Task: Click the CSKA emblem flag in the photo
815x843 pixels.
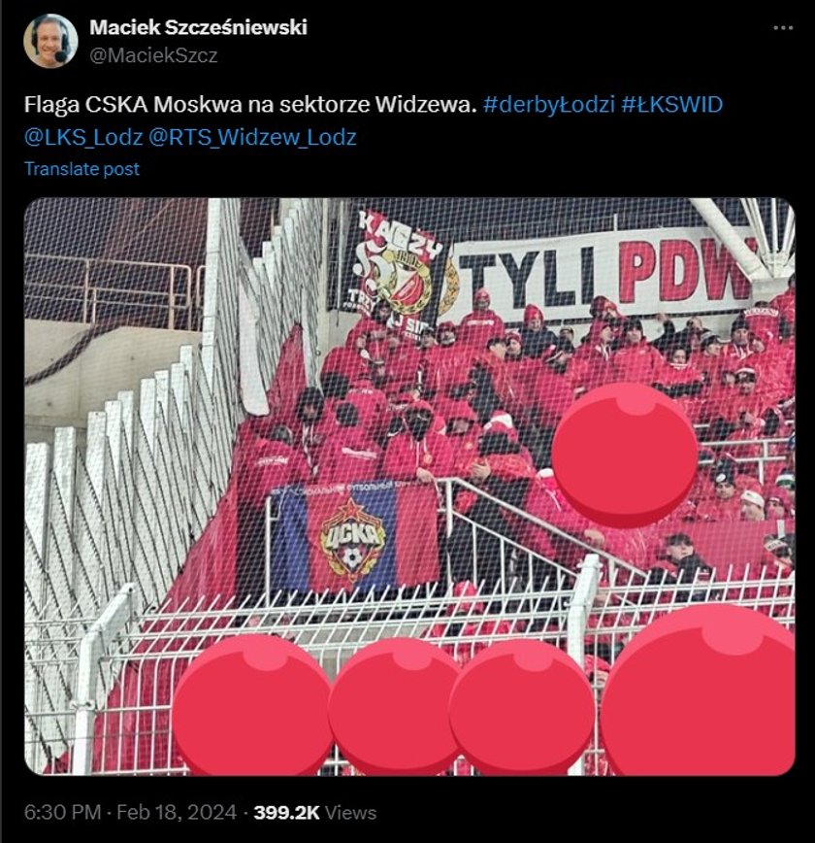Action: [353, 538]
